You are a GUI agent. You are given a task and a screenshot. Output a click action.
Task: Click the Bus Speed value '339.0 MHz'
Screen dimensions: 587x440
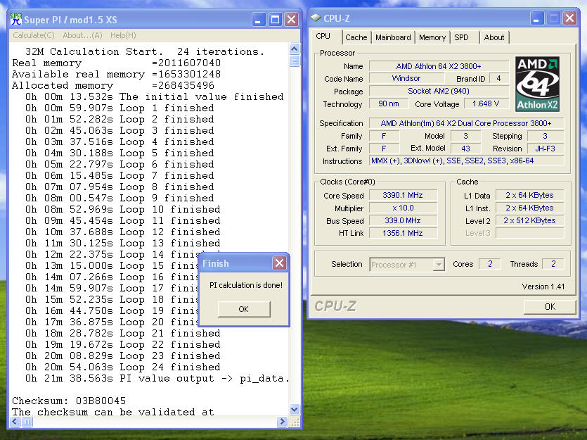pyautogui.click(x=403, y=221)
